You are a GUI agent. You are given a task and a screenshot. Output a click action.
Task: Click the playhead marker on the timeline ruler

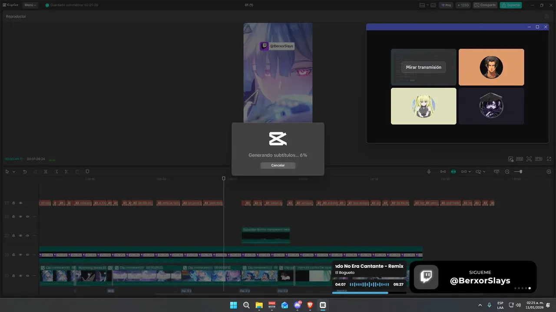(224, 178)
